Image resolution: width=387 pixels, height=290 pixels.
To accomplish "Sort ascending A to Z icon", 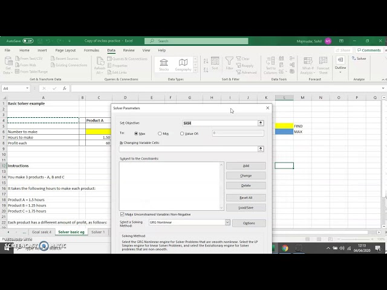I will 206,60.
